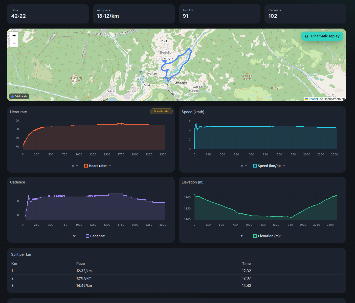Click the blue dot in Brisk walk badge

coord(12,97)
